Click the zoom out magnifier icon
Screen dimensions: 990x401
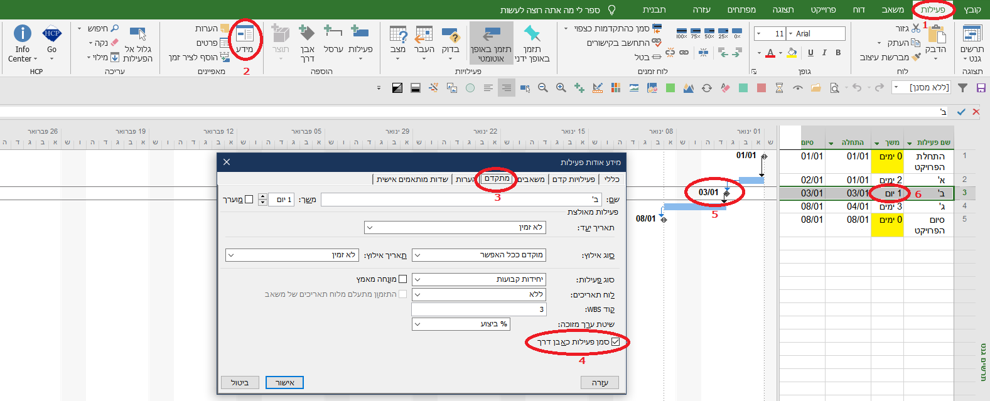pyautogui.click(x=543, y=88)
